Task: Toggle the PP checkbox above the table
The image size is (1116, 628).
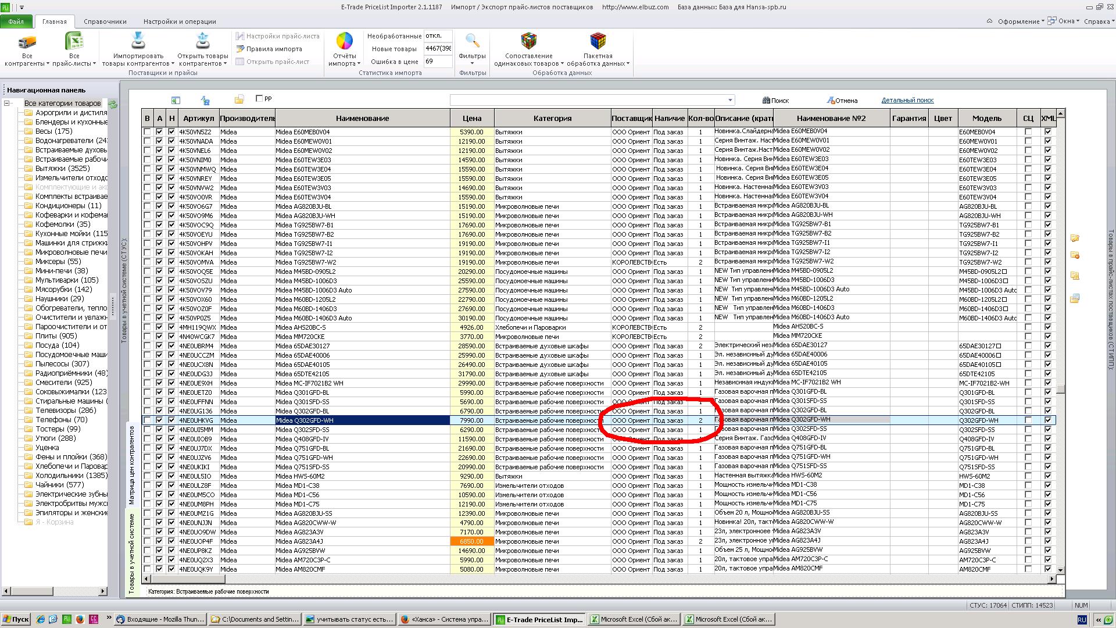Action: point(259,98)
